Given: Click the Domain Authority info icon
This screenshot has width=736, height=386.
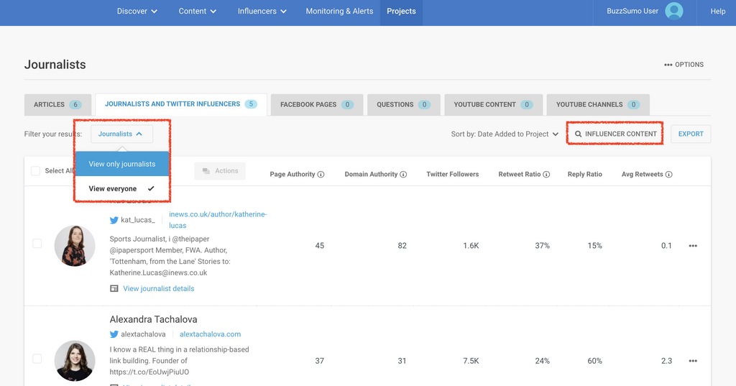Looking at the screenshot, I should coord(403,175).
